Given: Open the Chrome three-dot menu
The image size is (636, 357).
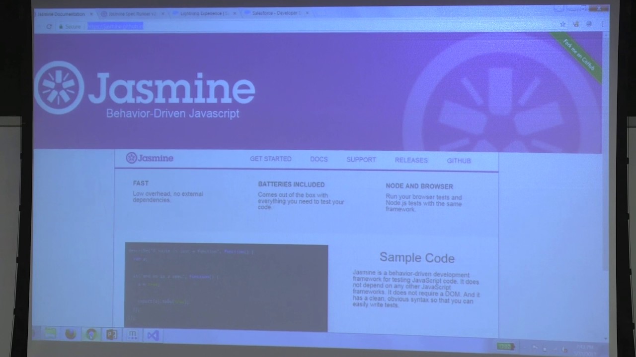Looking at the screenshot, I should pyautogui.click(x=603, y=24).
